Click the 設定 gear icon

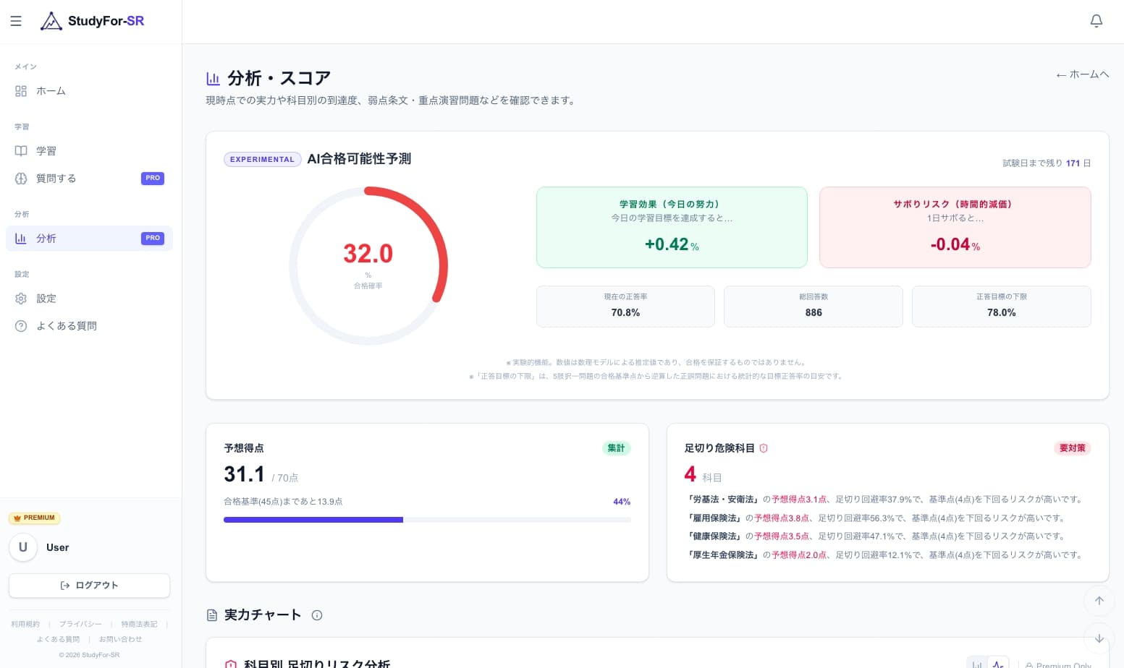pyautogui.click(x=21, y=298)
